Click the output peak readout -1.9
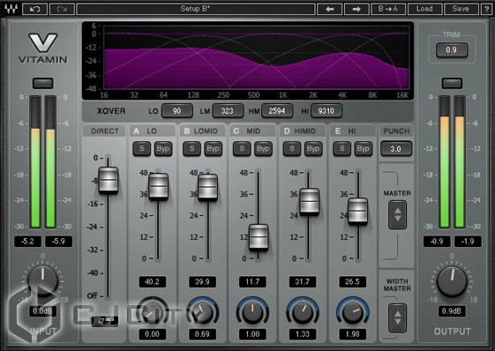This screenshot has height=351, width=495. click(468, 242)
